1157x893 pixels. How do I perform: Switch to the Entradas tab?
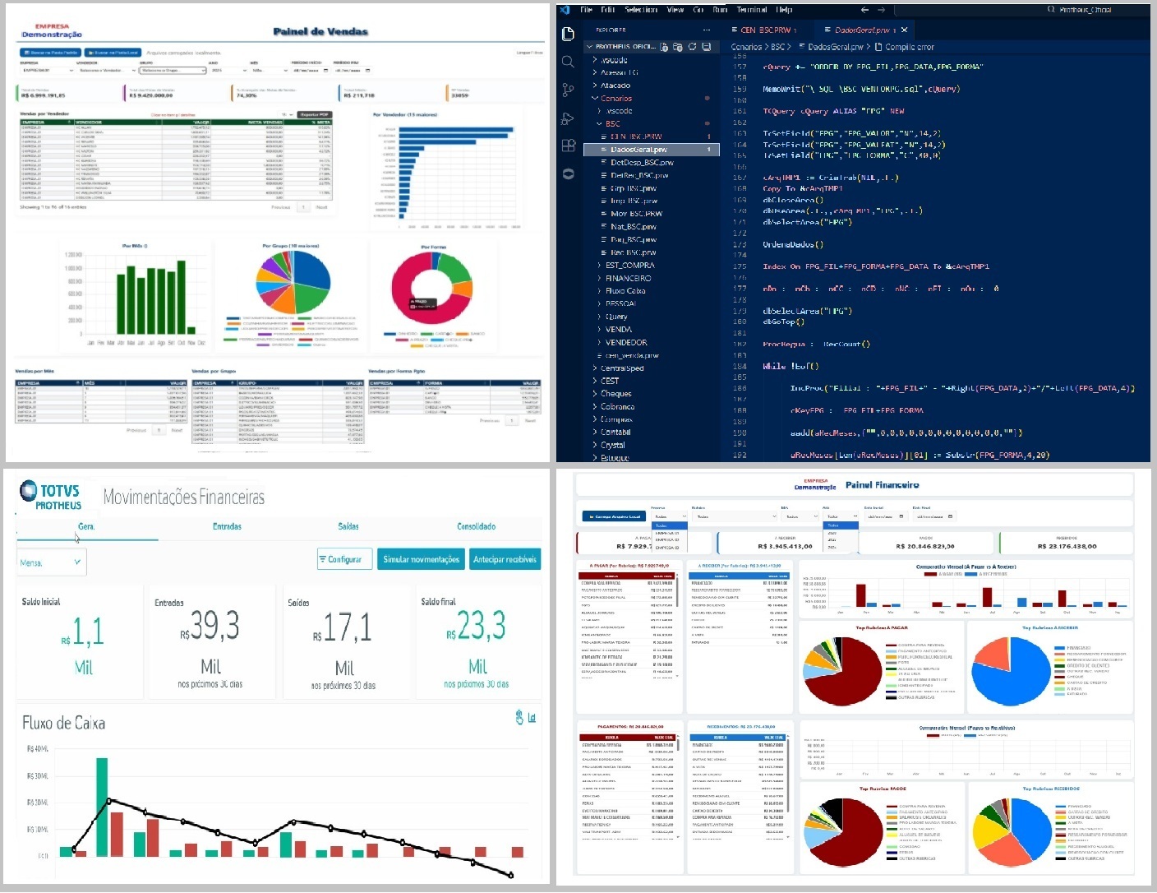tap(227, 526)
